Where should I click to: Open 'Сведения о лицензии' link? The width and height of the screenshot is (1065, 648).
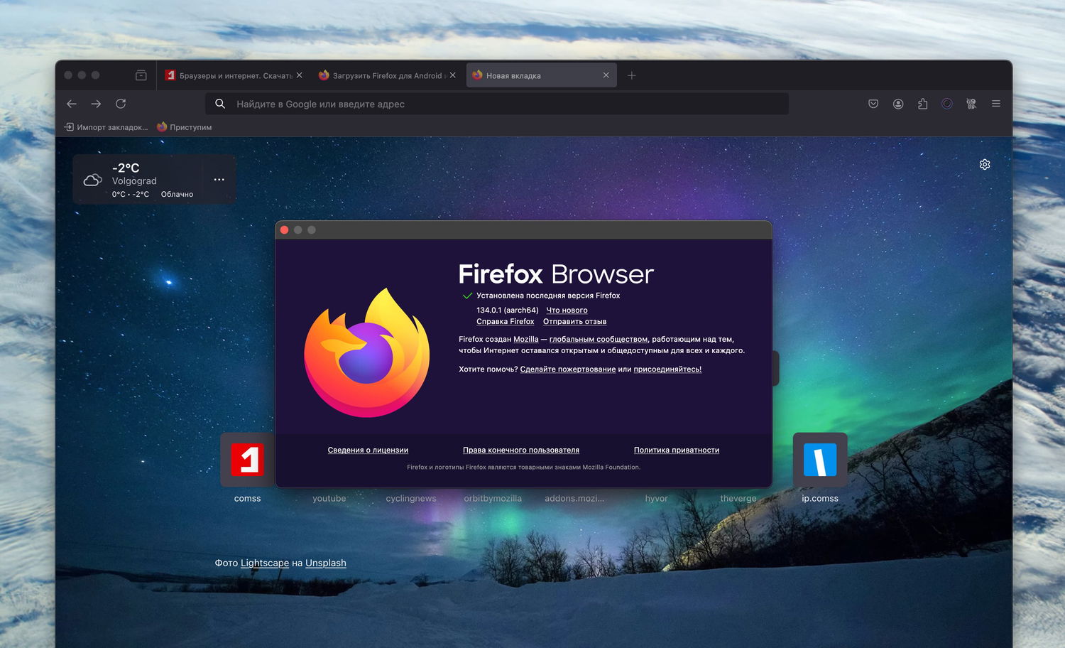368,450
